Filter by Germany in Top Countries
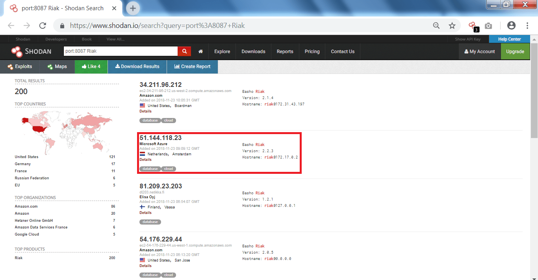538x280 pixels. click(22, 164)
